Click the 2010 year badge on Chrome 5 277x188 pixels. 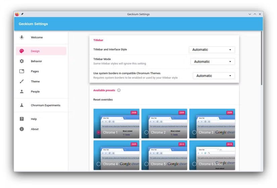point(182,144)
